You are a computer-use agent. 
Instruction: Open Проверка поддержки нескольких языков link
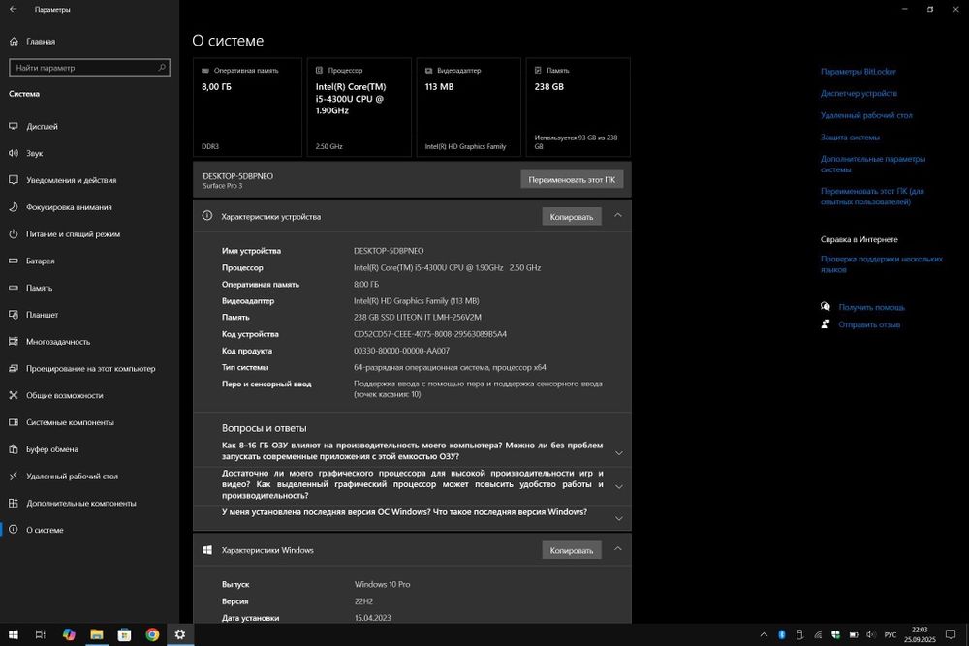tap(881, 264)
